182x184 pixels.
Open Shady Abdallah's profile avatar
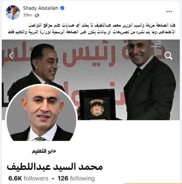tap(13, 12)
